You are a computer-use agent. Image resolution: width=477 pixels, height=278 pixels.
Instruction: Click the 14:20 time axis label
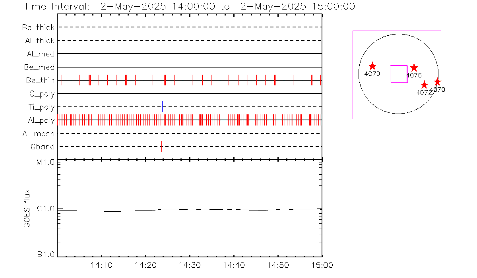coord(146,265)
